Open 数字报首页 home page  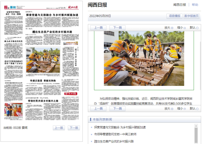pos(191,16)
